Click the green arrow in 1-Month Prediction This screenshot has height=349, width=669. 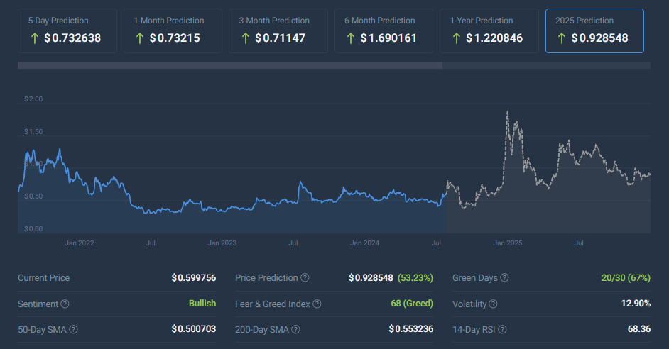coord(140,39)
